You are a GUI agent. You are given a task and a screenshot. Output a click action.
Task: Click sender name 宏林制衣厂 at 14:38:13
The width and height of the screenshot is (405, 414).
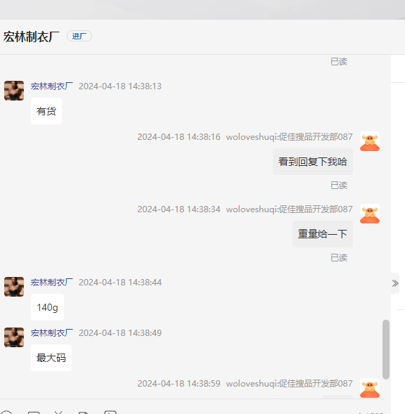coord(52,86)
